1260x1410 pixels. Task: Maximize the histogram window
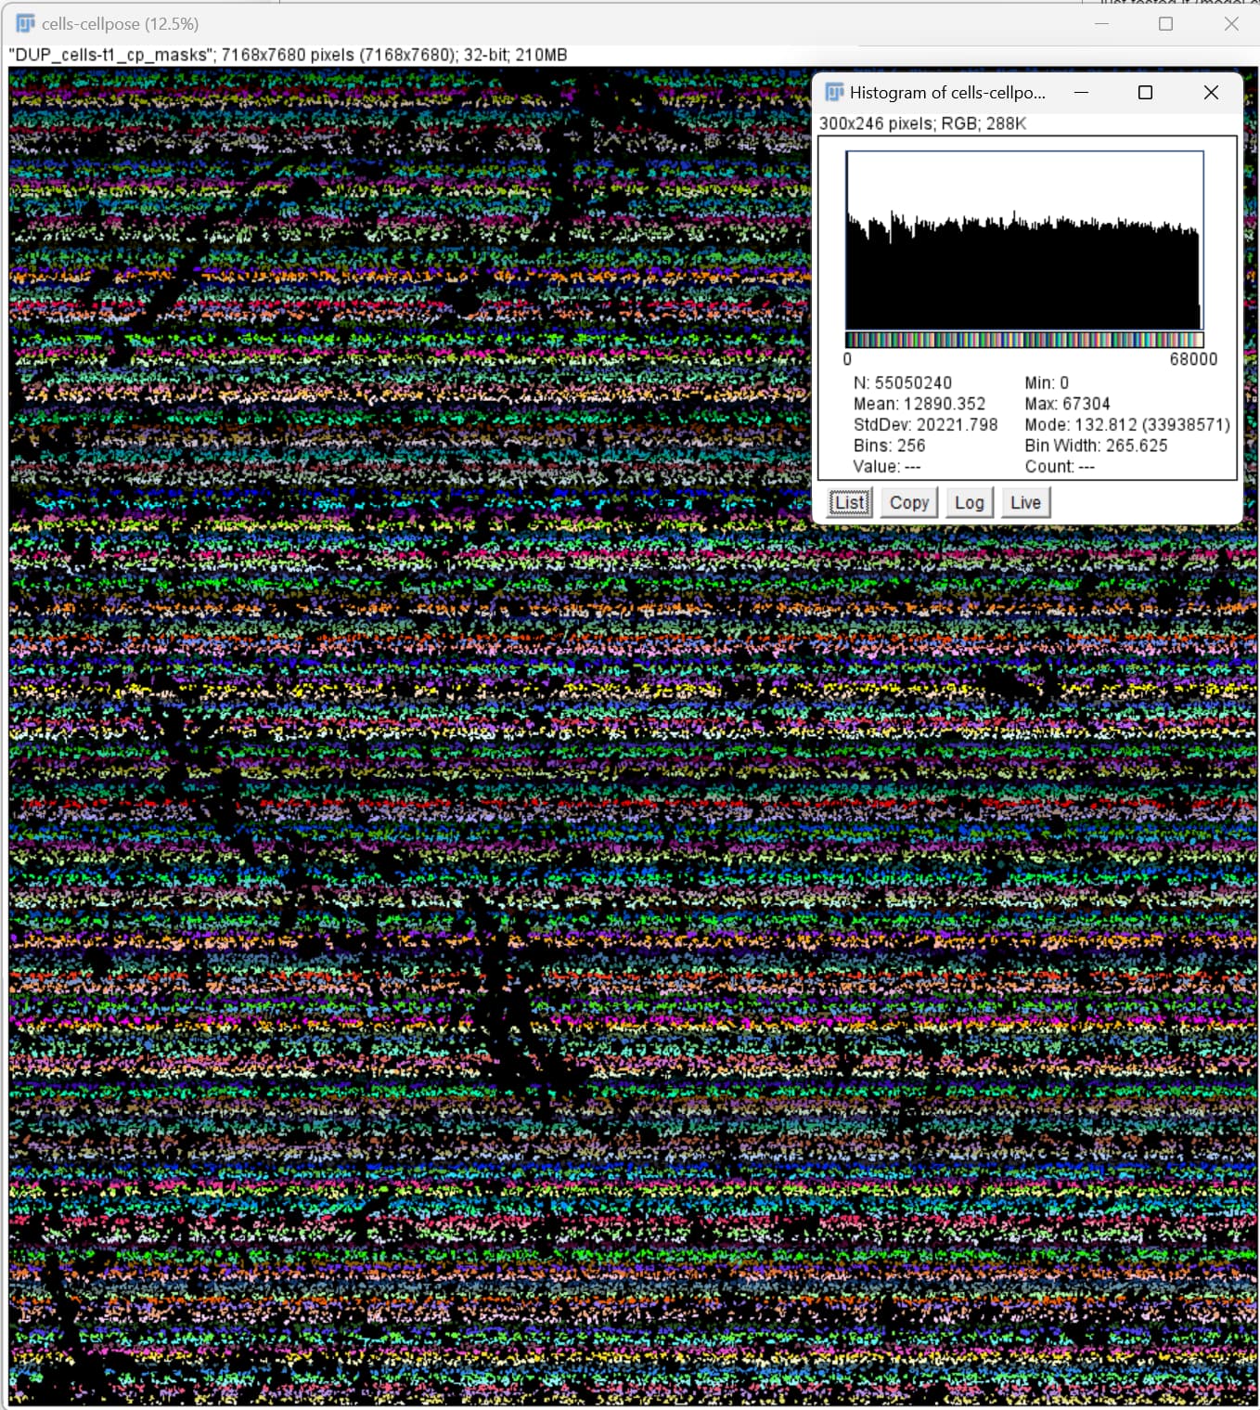[1146, 92]
